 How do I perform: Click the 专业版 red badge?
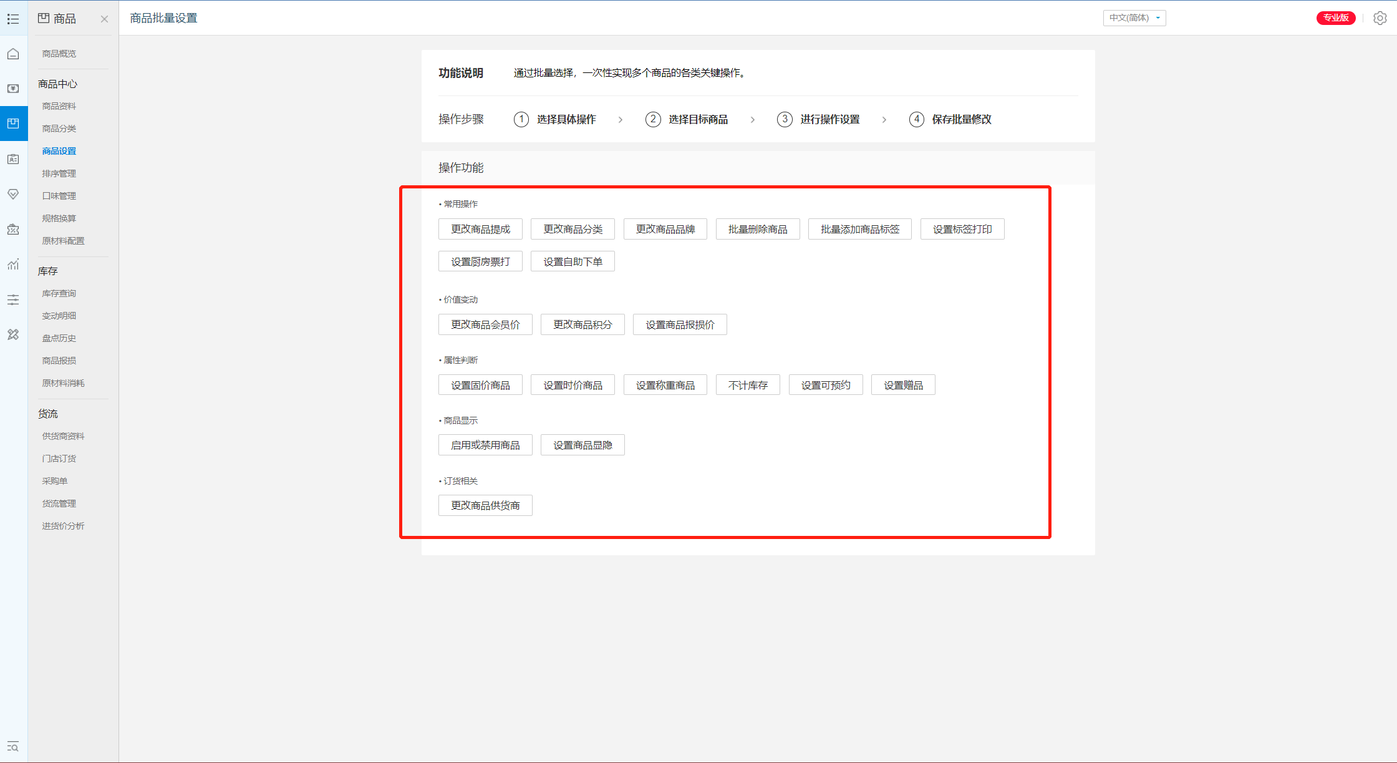pos(1335,18)
